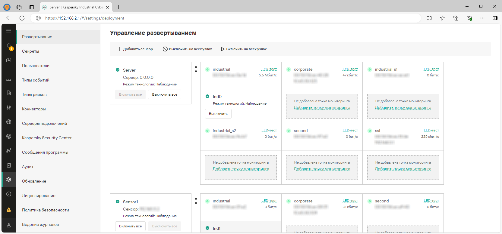This screenshot has height=234, width=502.
Task: Turn off the Ind0 monitoring point
Action: [x=218, y=114]
